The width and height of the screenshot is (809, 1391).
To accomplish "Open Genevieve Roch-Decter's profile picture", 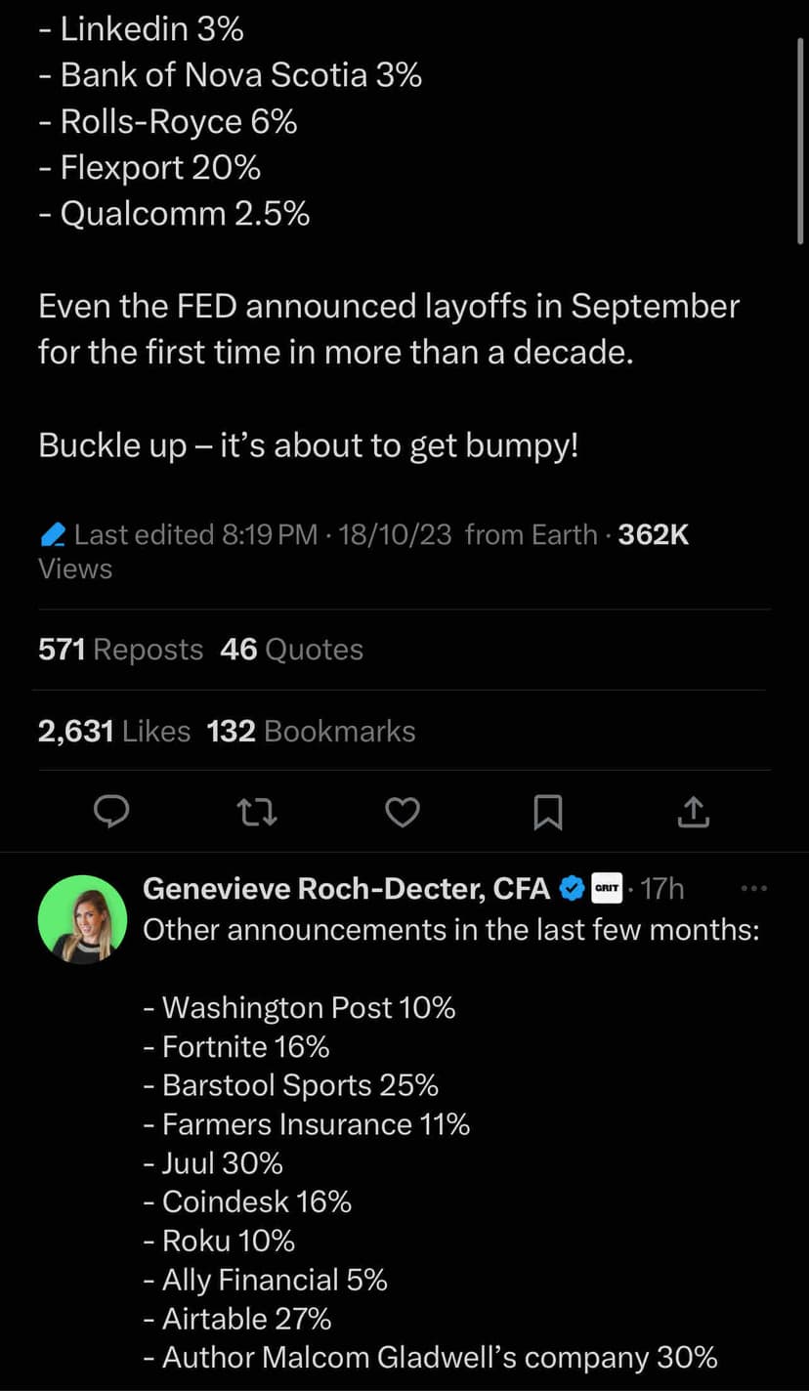I will coord(82,919).
